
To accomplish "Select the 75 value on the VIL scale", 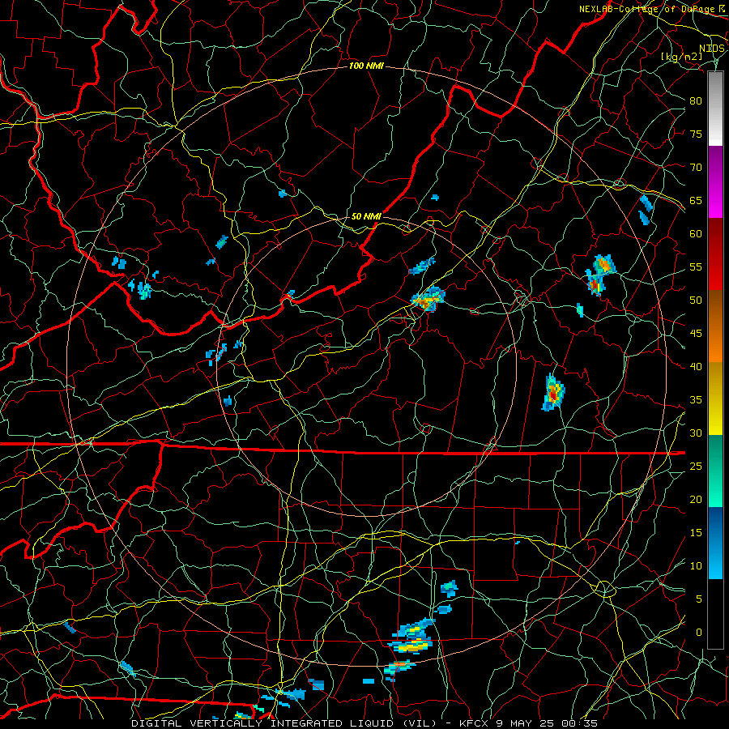I will [x=696, y=134].
